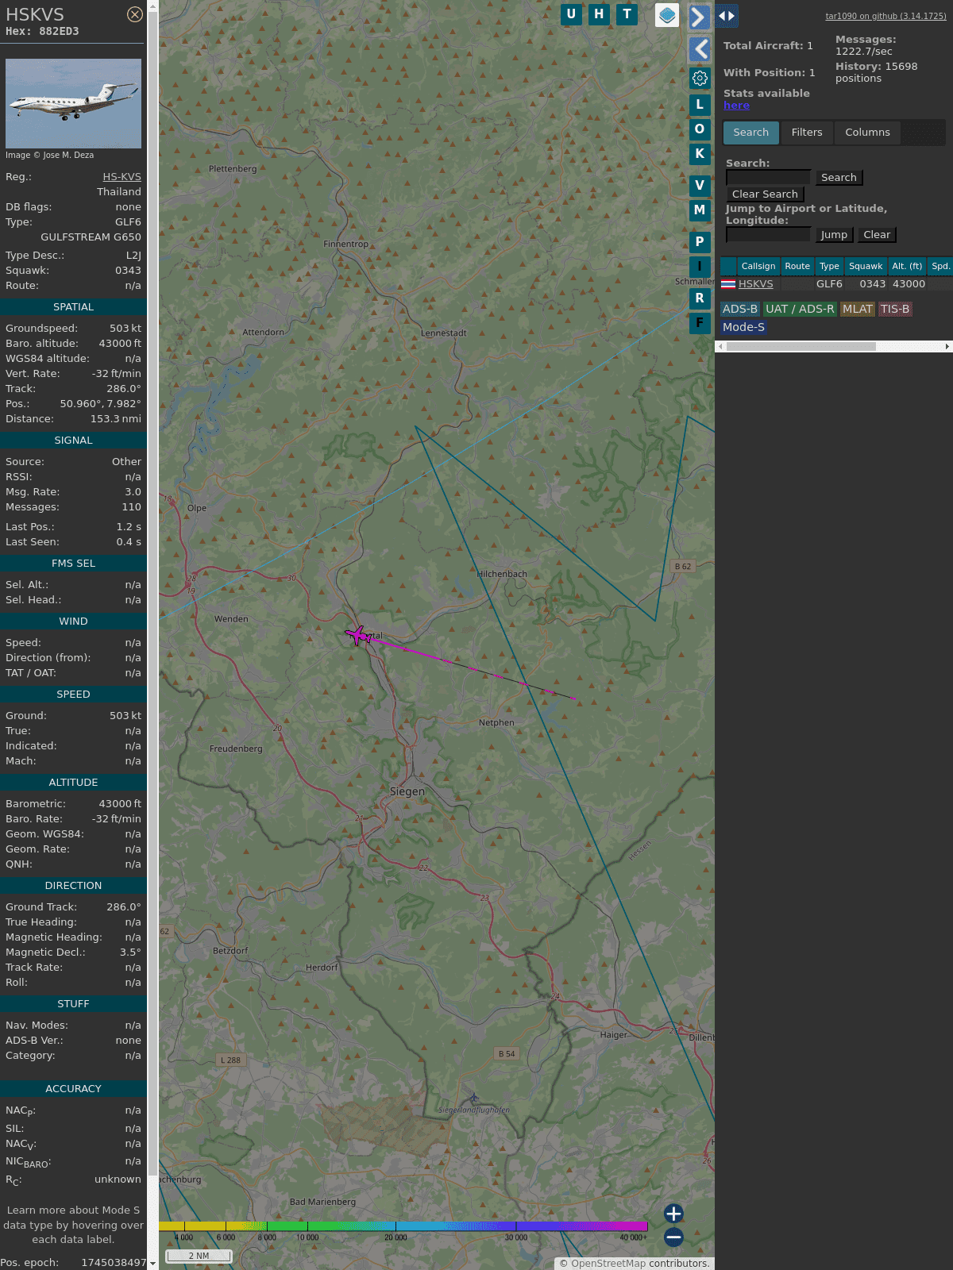
Task: Toggle the T map button
Action: click(x=627, y=14)
